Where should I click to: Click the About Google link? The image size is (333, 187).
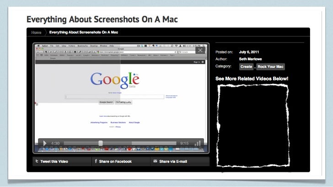(x=134, y=122)
